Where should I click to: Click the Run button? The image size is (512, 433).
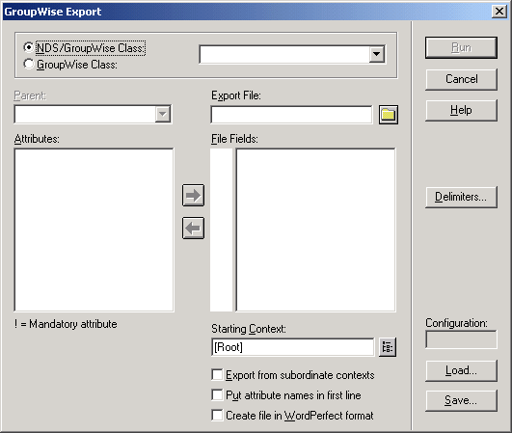coord(461,47)
